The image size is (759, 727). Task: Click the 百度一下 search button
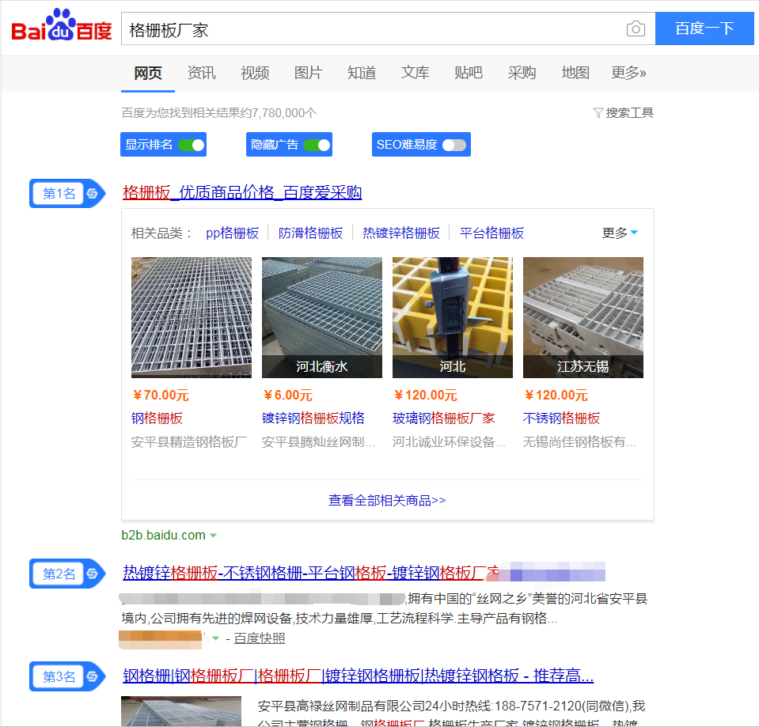(x=704, y=28)
